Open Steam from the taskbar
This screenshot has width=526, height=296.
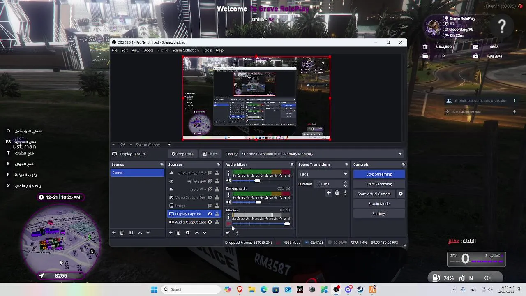(x=360, y=289)
